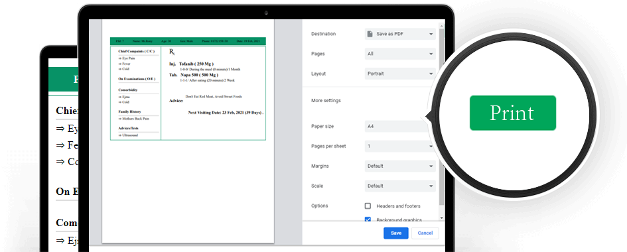Click On Examinations (O/E) heading in preview
Image resolution: width=627 pixels, height=252 pixels.
(137, 79)
